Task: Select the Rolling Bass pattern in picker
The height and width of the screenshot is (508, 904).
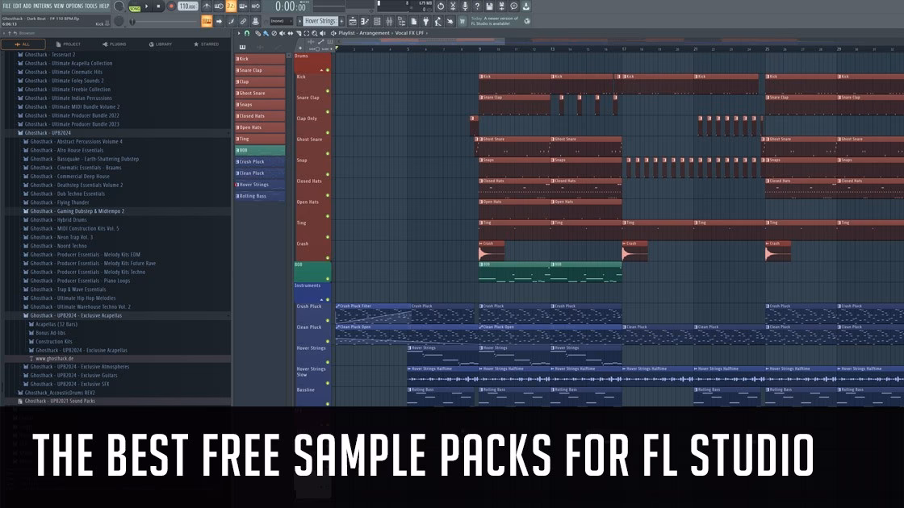Action: pyautogui.click(x=260, y=197)
